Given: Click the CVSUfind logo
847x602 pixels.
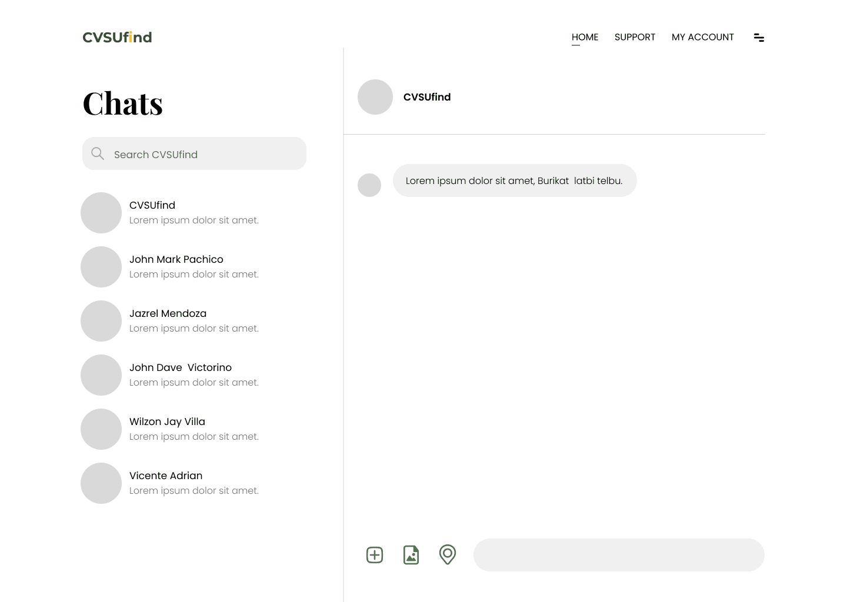Looking at the screenshot, I should pos(116,36).
